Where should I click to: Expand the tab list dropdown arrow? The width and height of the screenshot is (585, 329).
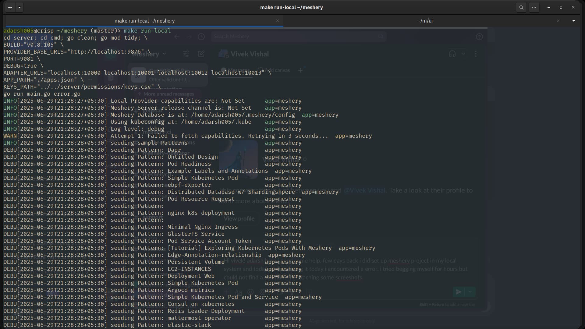pos(574,21)
